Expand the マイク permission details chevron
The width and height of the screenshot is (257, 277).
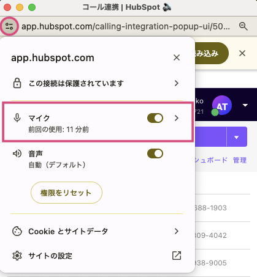pyautogui.click(x=177, y=118)
